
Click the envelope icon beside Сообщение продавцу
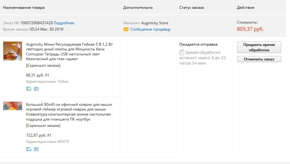(126, 29)
